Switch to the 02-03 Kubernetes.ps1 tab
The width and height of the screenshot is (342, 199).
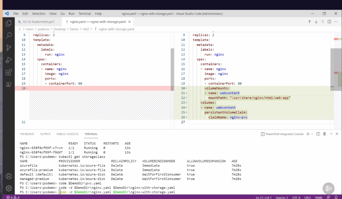[38, 22]
